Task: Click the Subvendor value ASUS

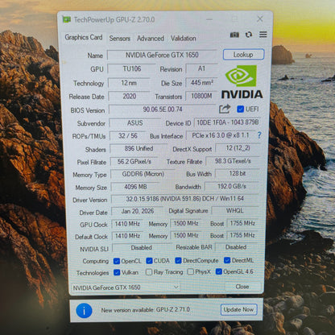Action: point(135,123)
